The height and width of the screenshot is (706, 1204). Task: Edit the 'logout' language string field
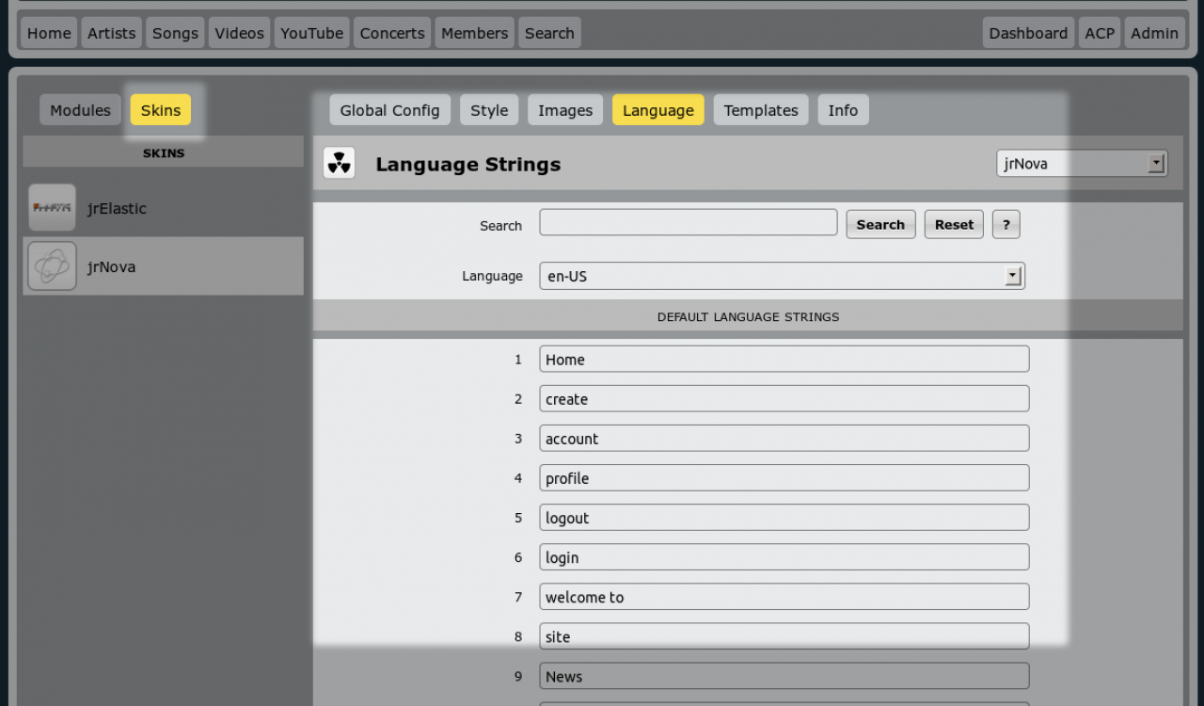[x=784, y=518]
